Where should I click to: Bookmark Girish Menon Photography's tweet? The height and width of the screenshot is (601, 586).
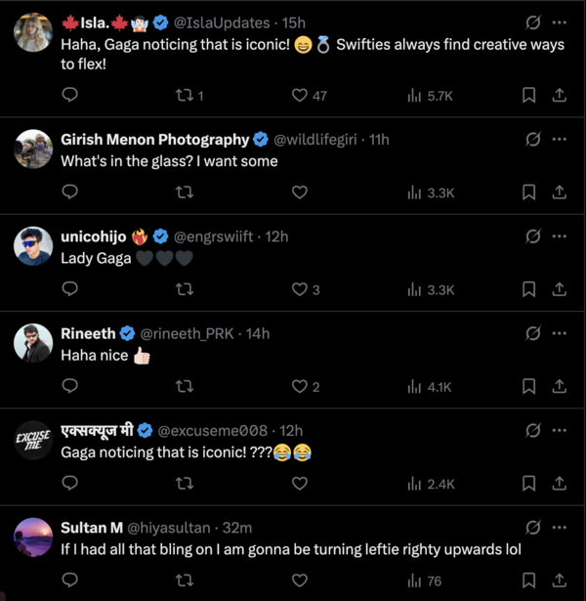click(x=528, y=193)
